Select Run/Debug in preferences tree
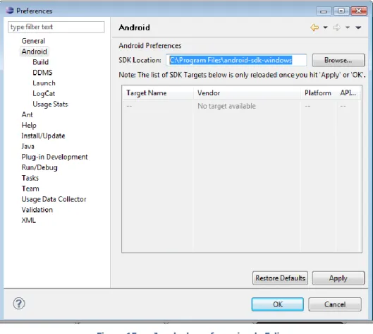 pos(39,167)
